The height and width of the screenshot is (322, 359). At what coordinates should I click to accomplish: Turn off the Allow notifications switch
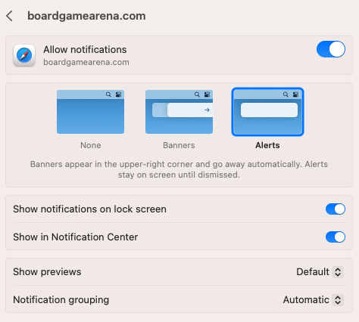[331, 49]
